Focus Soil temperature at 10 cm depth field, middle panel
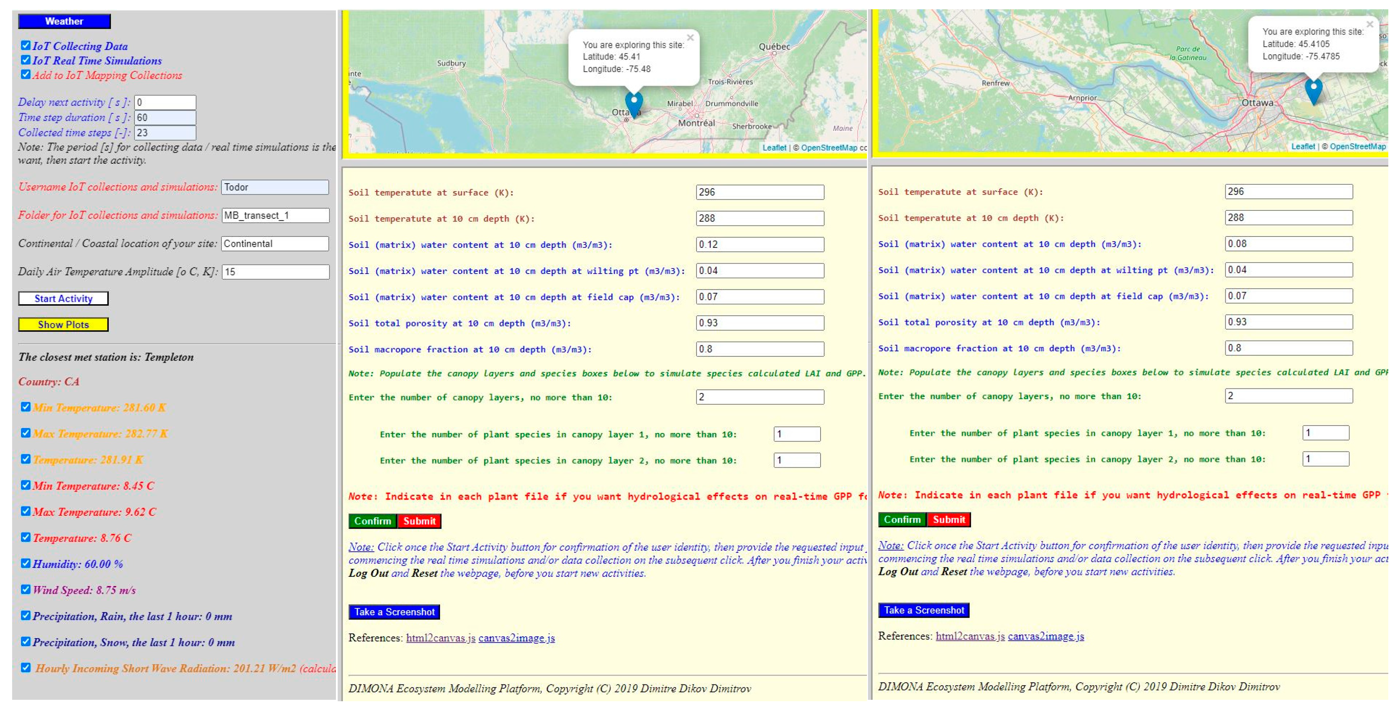 coord(760,218)
